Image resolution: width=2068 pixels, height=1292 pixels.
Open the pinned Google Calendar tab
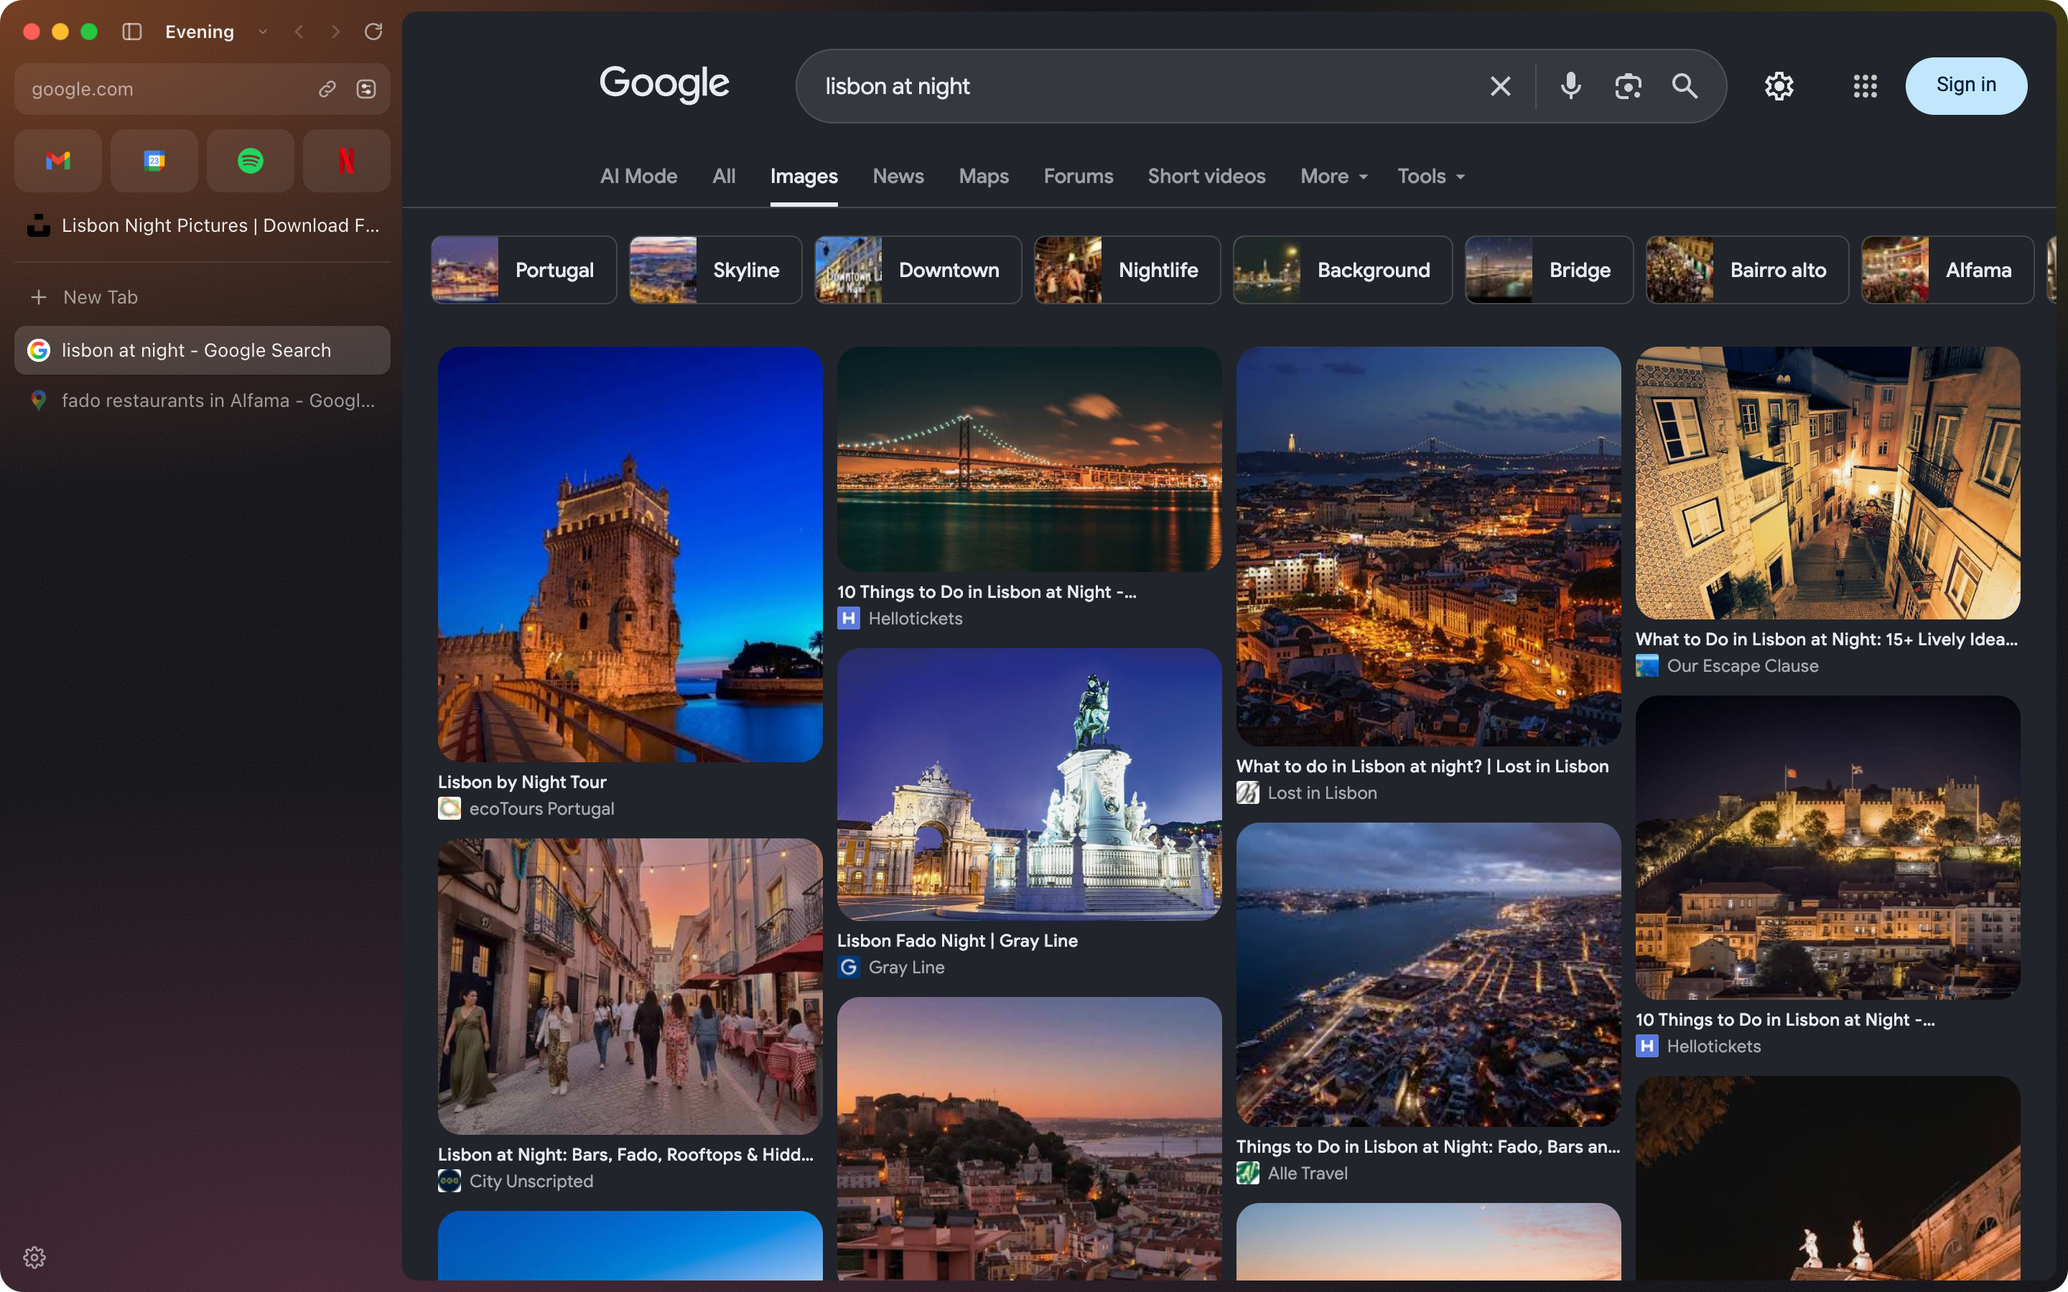tap(154, 161)
